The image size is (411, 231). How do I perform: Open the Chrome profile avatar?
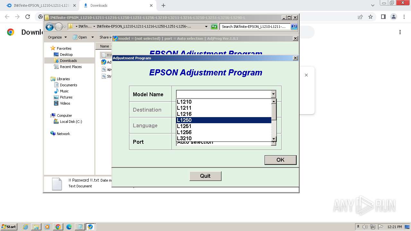pos(393,17)
